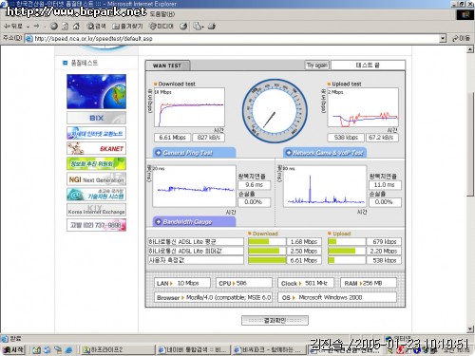Image resolution: width=475 pixels, height=356 pixels.
Task: Switch to the 네이버 통합검색 taskbar window
Action: pyautogui.click(x=193, y=349)
